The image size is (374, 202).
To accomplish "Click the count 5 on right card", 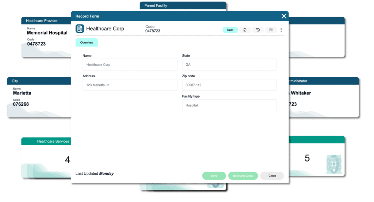I will pos(307,158).
